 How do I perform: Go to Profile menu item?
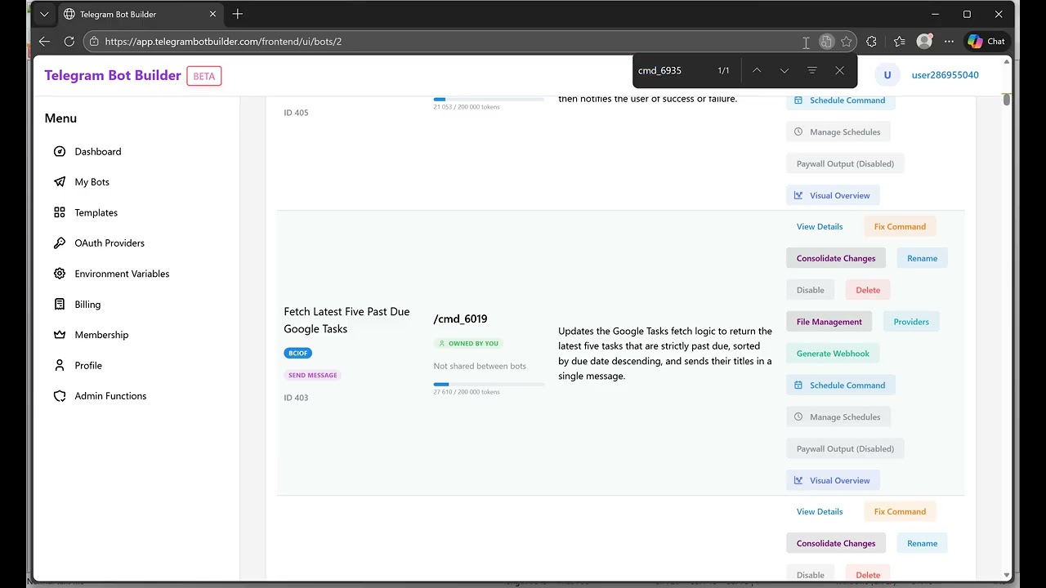[87, 366]
